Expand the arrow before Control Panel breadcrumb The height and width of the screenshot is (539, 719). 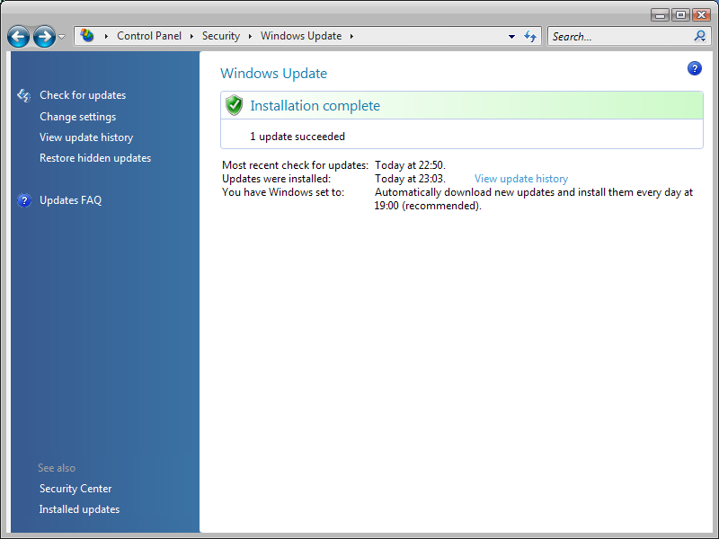106,36
